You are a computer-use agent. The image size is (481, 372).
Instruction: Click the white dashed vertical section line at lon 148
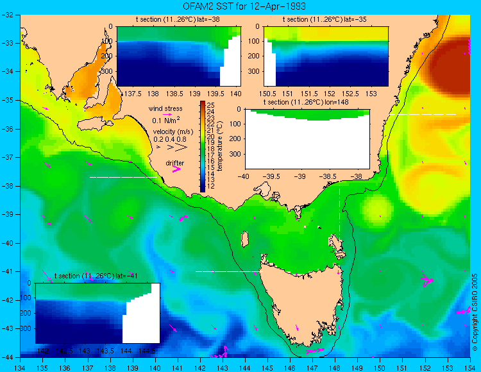(339, 212)
